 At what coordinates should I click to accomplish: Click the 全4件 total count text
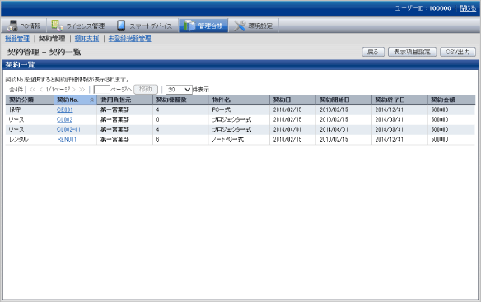coord(16,90)
